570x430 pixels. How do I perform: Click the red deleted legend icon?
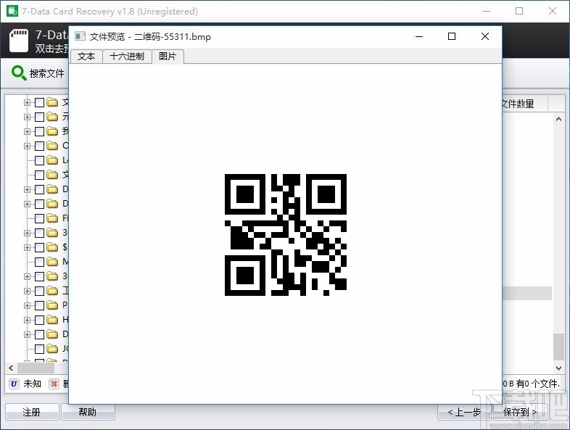point(54,384)
